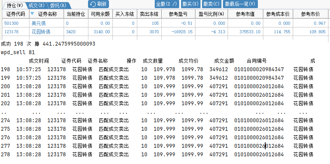Open the 成交(E) tab
This screenshot has height=164, width=330.
(x=36, y=5)
